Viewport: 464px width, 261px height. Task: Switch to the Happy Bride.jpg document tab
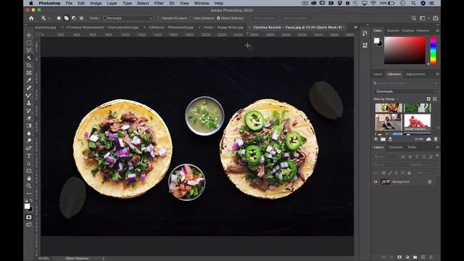point(223,28)
